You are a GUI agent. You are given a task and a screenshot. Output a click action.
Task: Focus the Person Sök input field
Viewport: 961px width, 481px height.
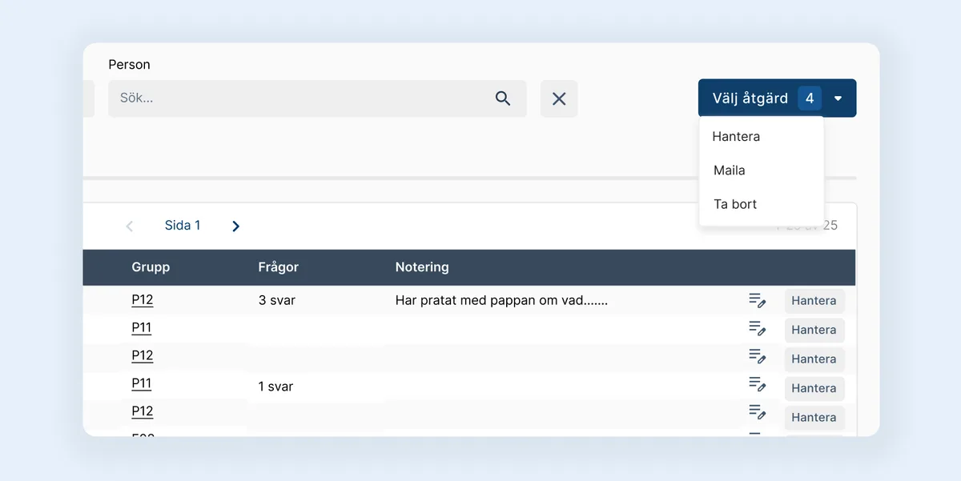tap(317, 98)
